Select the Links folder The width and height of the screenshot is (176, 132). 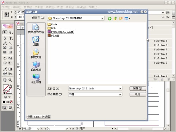(52, 28)
